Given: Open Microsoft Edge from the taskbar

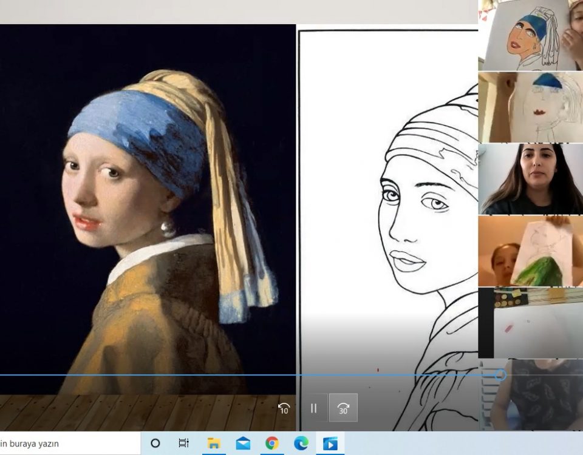Looking at the screenshot, I should coord(301,443).
